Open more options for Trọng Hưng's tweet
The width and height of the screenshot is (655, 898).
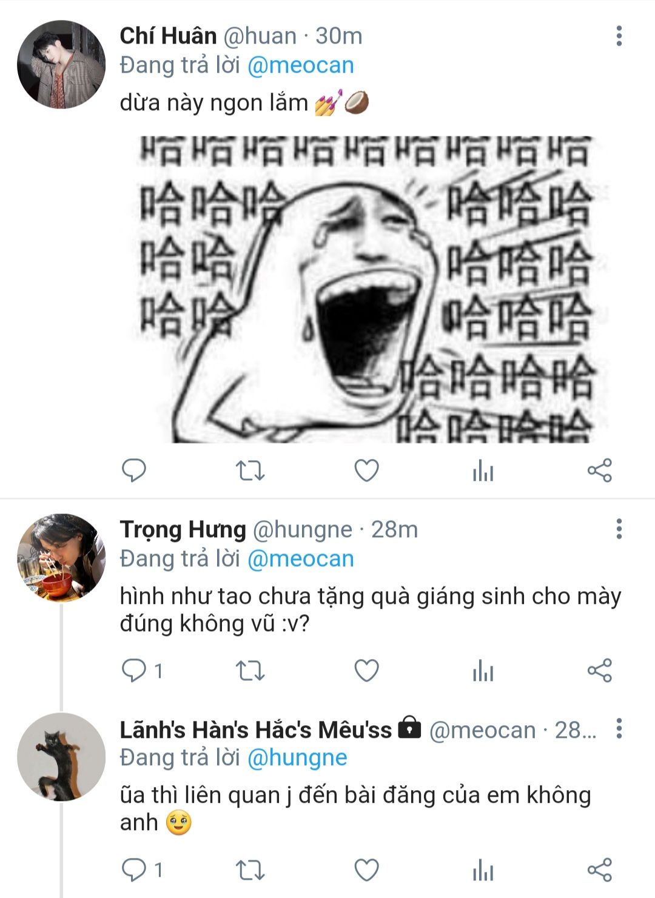(x=619, y=529)
